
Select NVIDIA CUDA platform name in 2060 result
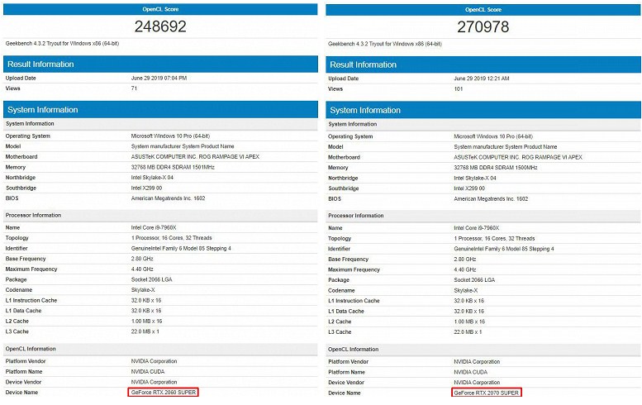click(x=148, y=372)
